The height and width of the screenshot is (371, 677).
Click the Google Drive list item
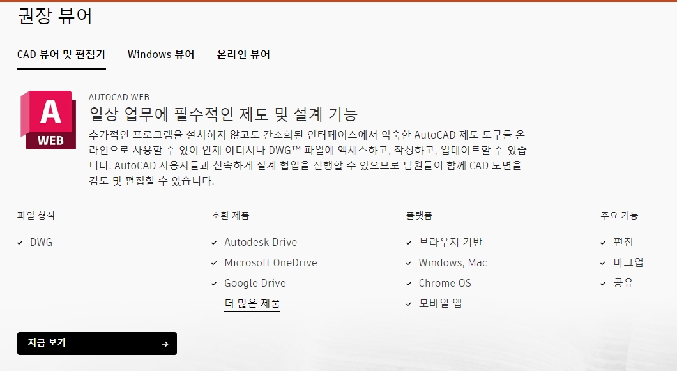coord(255,284)
